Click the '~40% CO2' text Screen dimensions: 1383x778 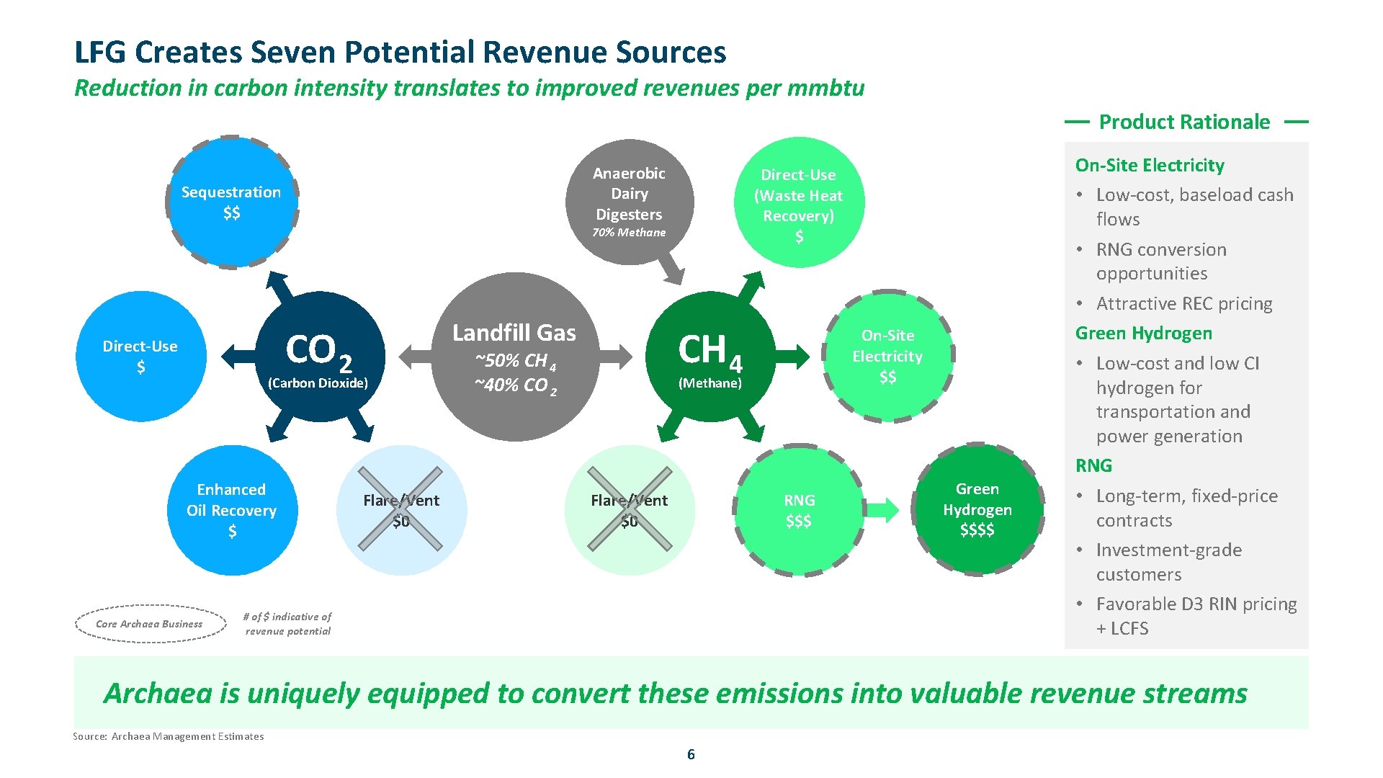(515, 386)
